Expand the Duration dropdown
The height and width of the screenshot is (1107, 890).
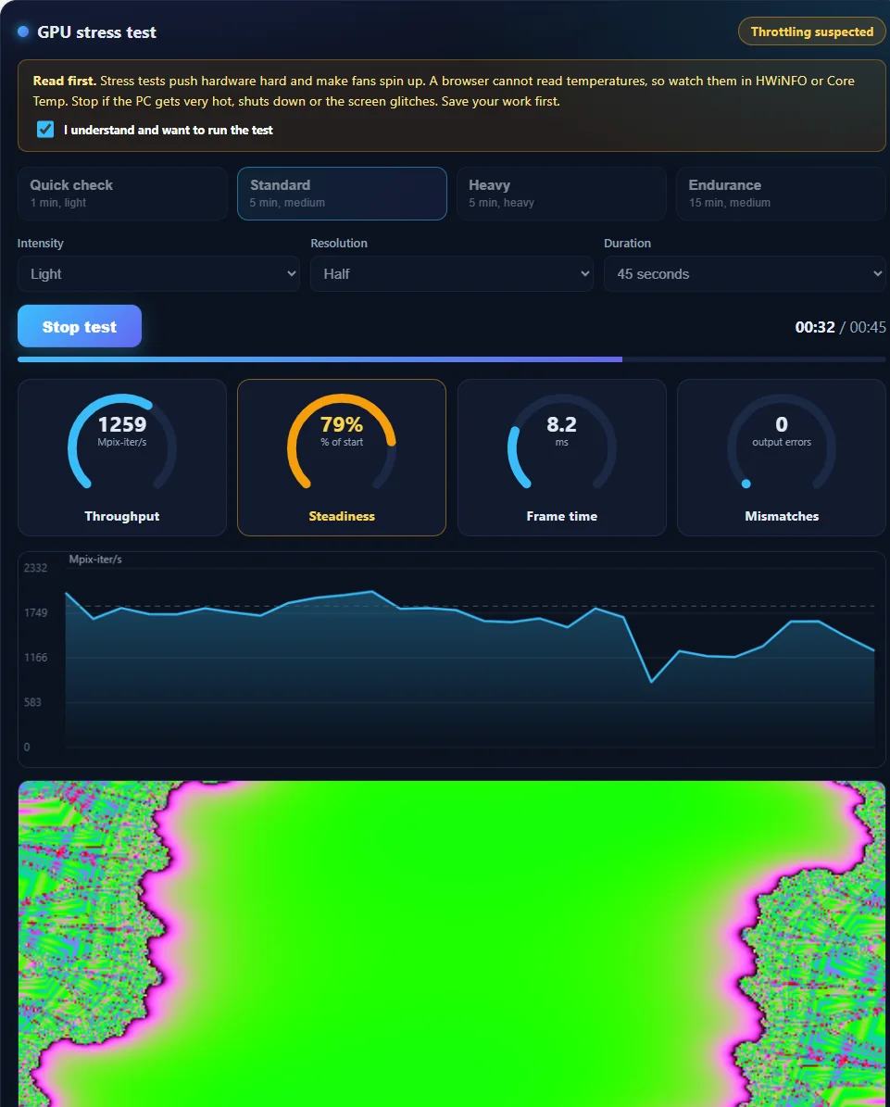click(x=745, y=274)
